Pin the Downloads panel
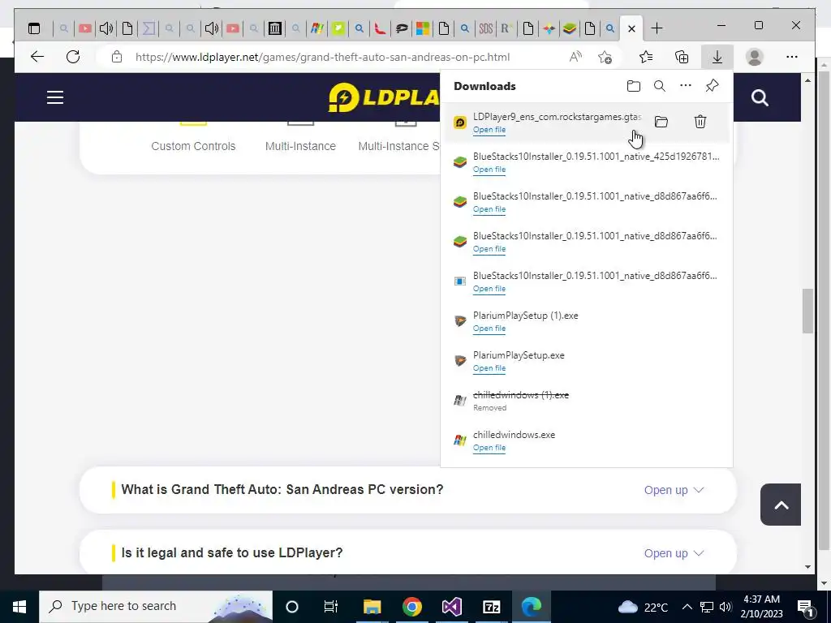831x623 pixels. pos(712,86)
